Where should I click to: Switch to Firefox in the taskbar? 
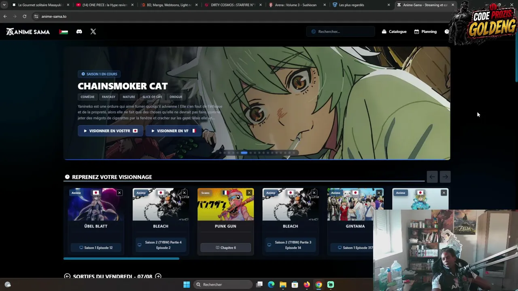[x=307, y=285]
